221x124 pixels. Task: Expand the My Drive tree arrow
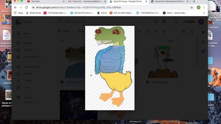point(15,50)
